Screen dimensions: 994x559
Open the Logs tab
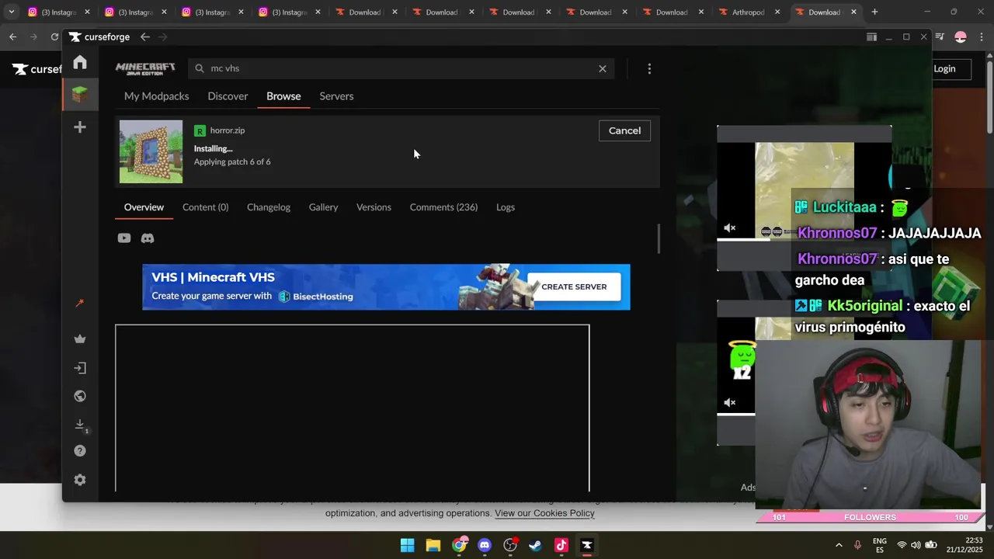(506, 207)
